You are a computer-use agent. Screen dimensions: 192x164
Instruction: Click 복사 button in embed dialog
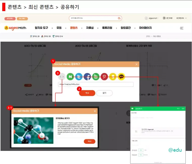(x=89, y=141)
